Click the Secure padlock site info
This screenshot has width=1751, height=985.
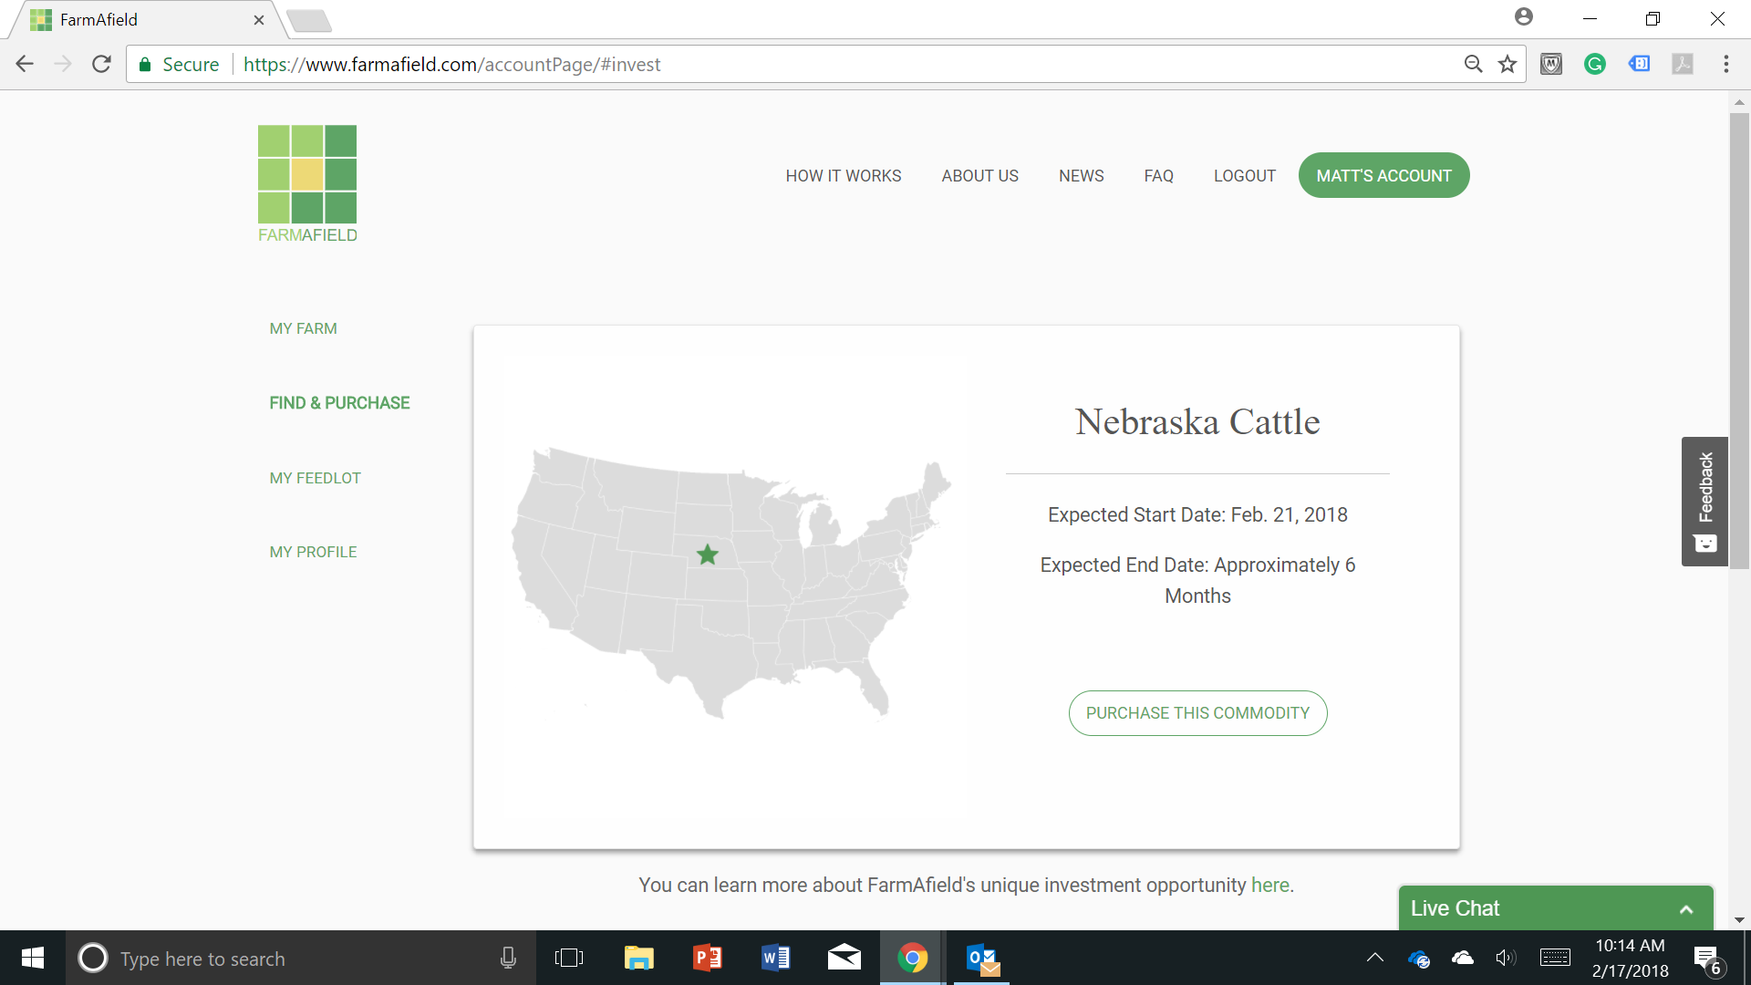pos(179,64)
